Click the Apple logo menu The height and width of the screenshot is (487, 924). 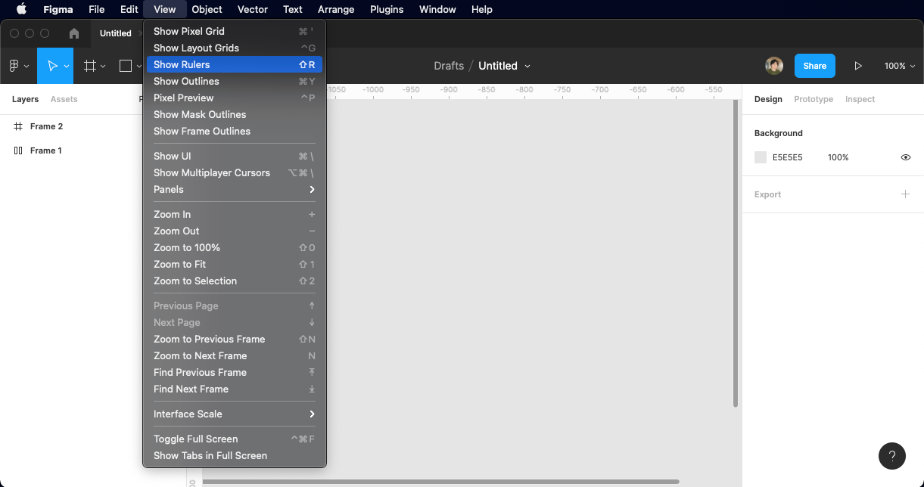(x=21, y=9)
